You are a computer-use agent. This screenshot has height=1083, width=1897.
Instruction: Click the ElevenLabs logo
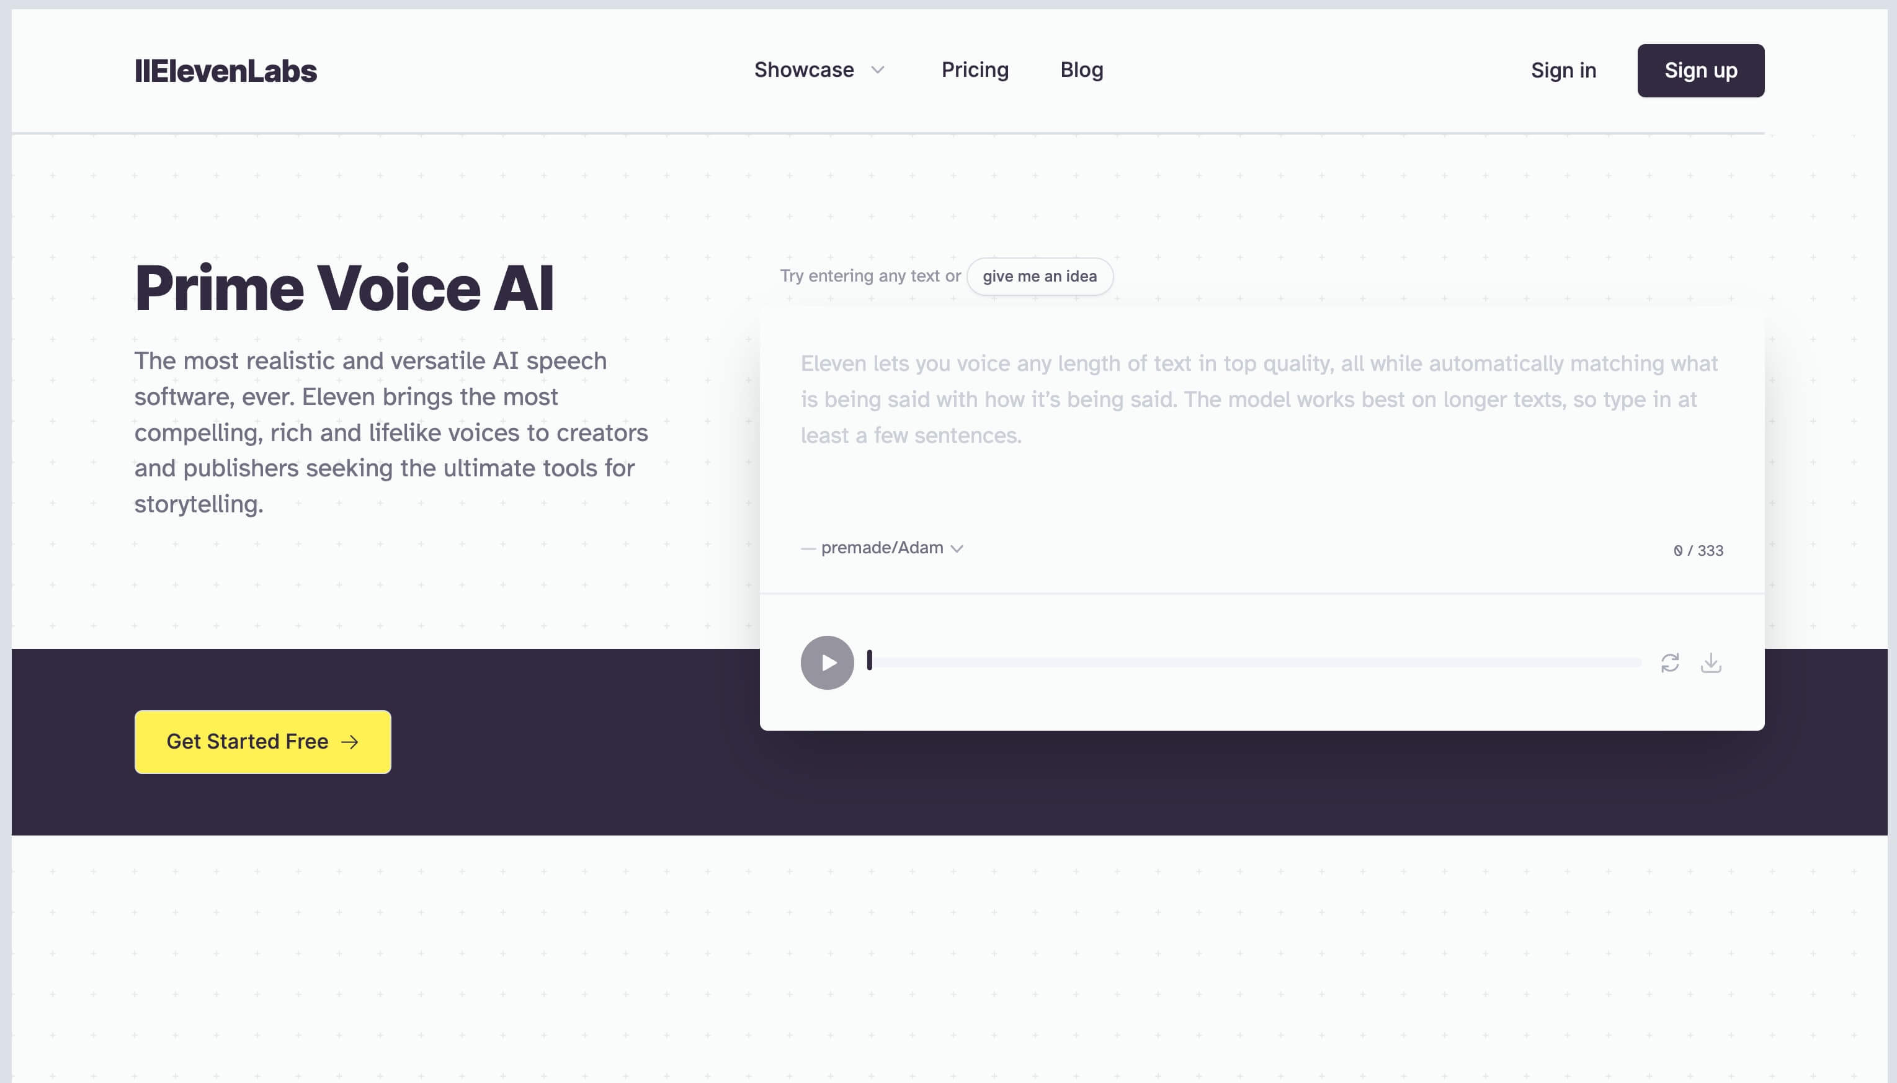(x=225, y=69)
